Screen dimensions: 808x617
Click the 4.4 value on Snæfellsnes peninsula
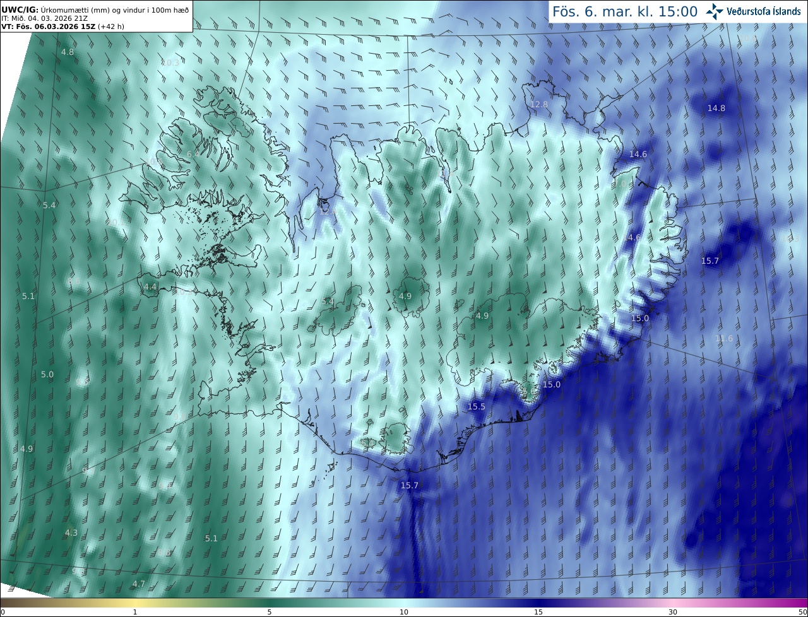(x=150, y=286)
